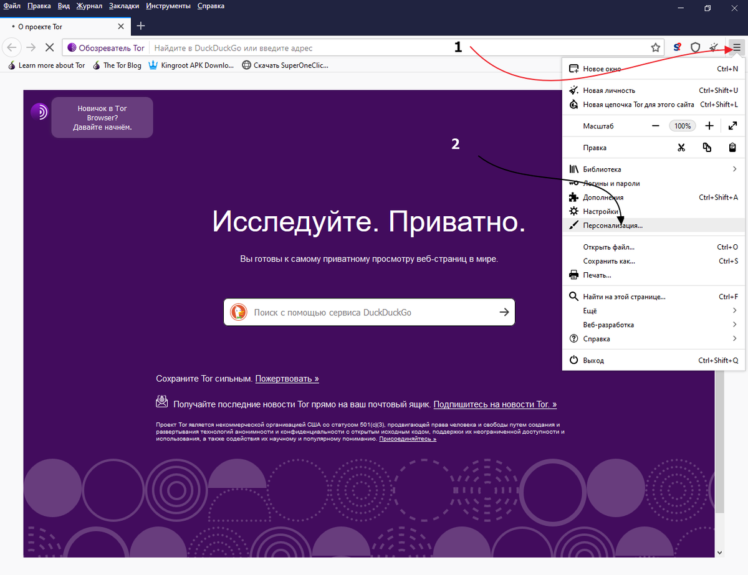748x575 pixels.
Task: Expand the Справка submenu in dropdown
Action: [653, 339]
